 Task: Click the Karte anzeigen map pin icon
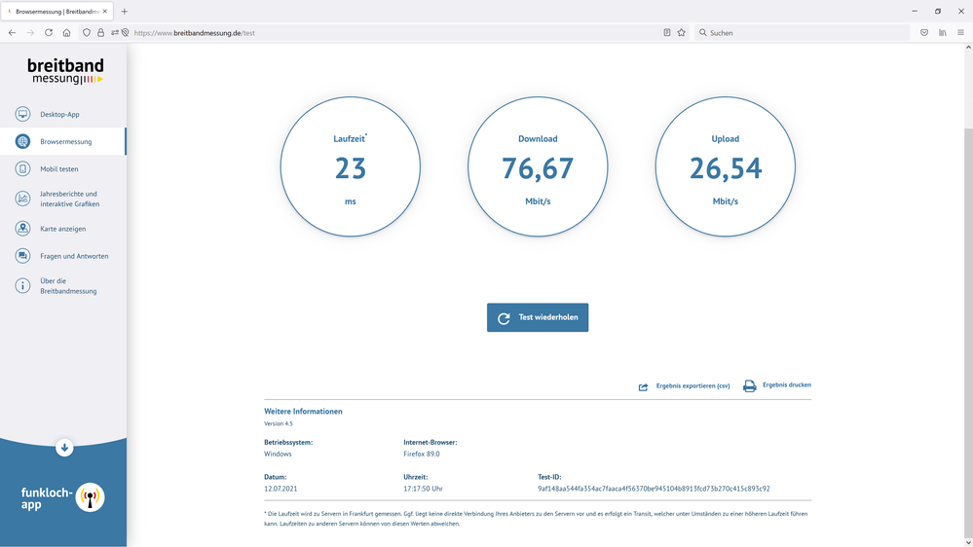23,228
